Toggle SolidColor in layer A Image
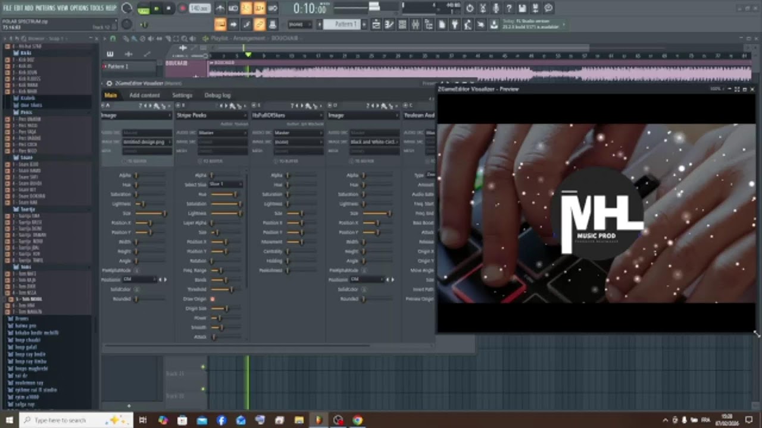This screenshot has height=428, width=762. point(136,289)
